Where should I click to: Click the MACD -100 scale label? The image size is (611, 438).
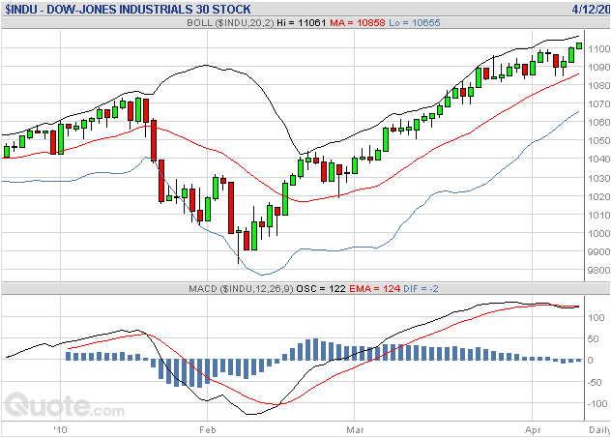click(596, 404)
